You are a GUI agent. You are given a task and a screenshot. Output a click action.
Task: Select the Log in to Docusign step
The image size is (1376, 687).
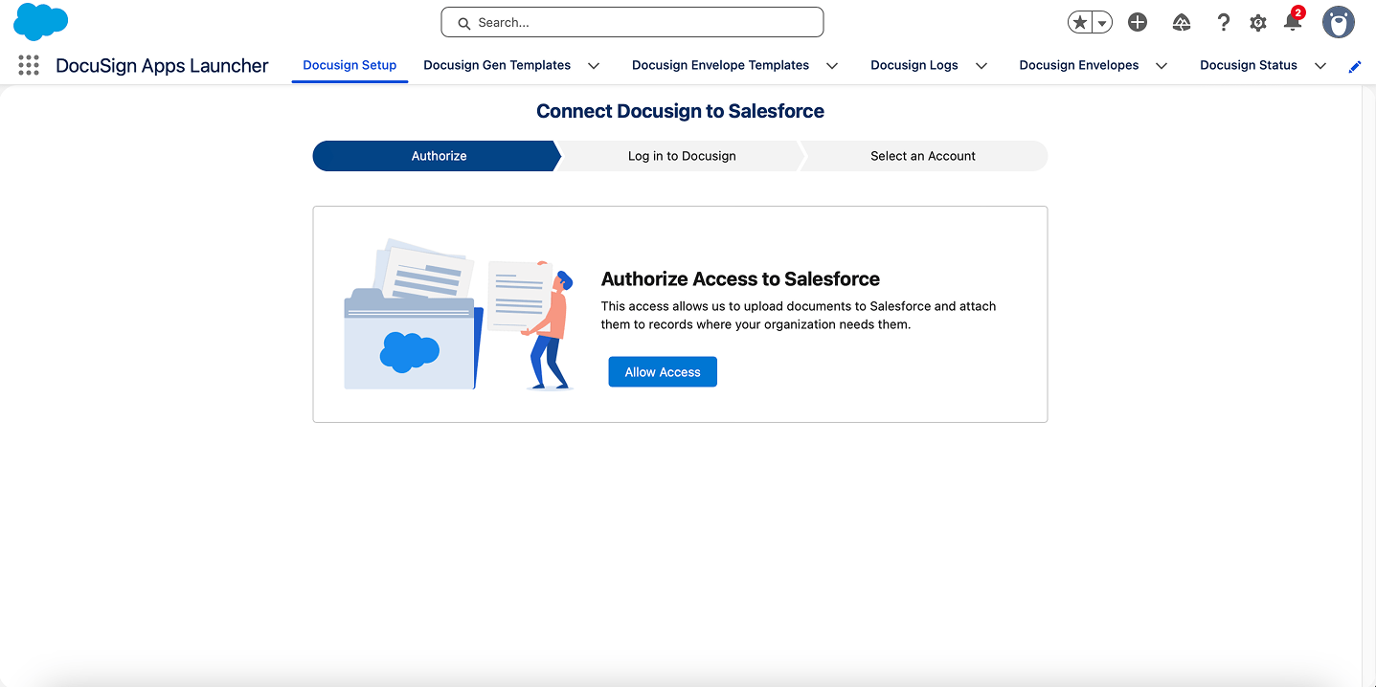(x=682, y=156)
